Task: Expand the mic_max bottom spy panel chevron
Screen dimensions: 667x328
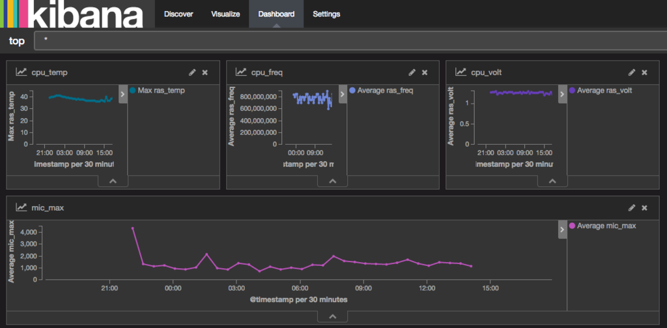Action: point(333,316)
